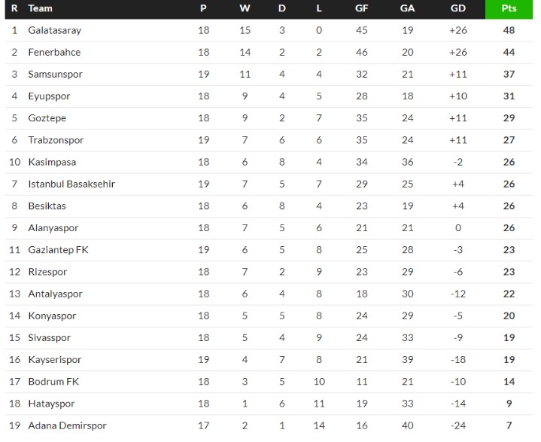Select Gaziantep FK row name

58,250
